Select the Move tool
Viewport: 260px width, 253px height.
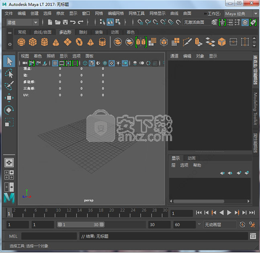[x=9, y=98]
